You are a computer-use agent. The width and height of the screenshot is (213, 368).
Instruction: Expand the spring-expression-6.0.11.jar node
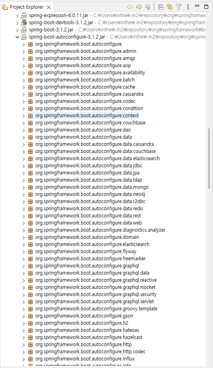click(17, 16)
